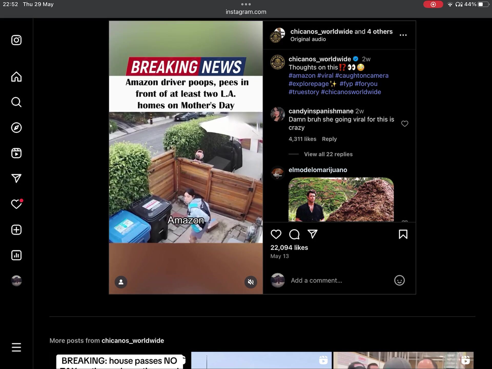Open Direct Messages paper-plane in sidebar
Image resolution: width=492 pixels, height=369 pixels.
16,178
